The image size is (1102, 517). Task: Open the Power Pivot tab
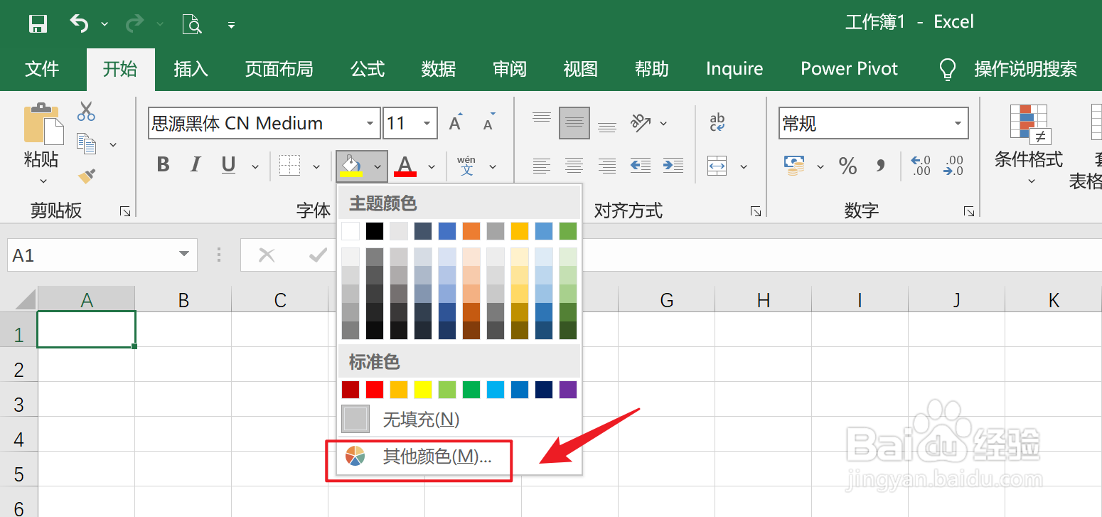(x=849, y=69)
